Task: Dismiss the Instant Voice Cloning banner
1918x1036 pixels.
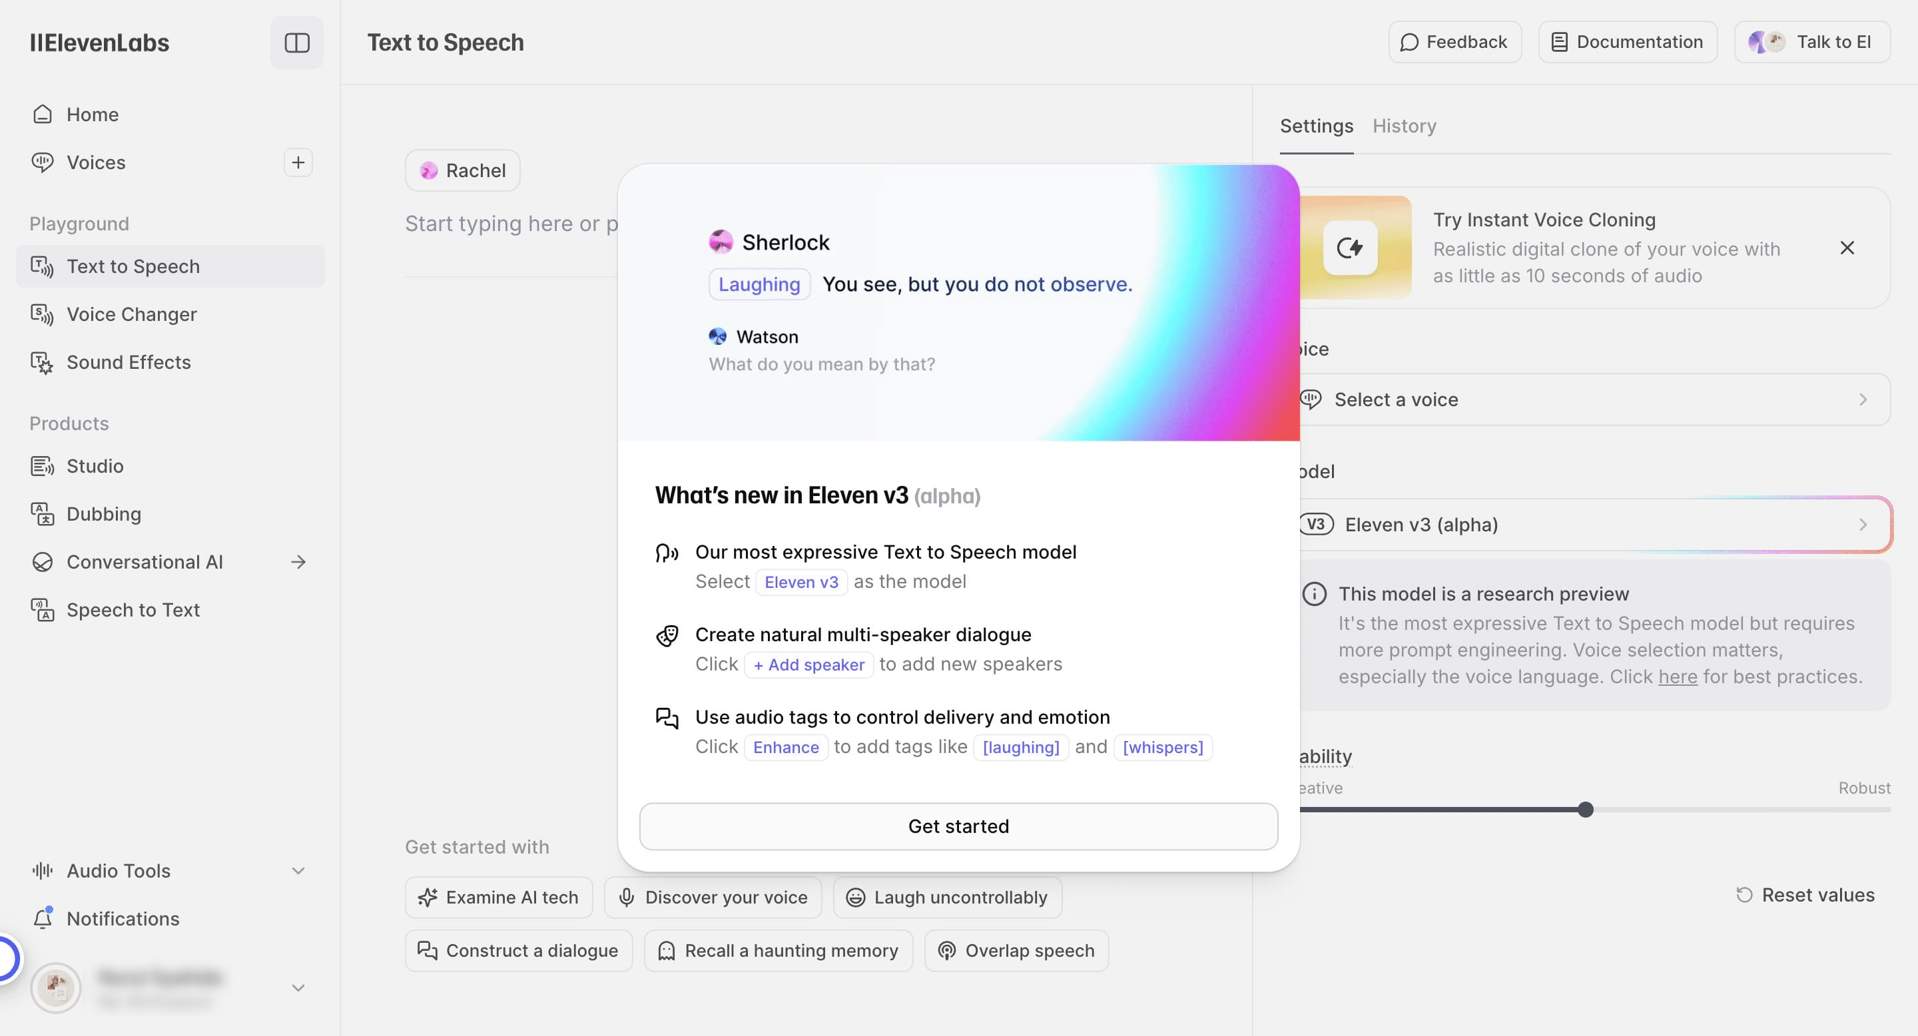Action: coord(1847,248)
